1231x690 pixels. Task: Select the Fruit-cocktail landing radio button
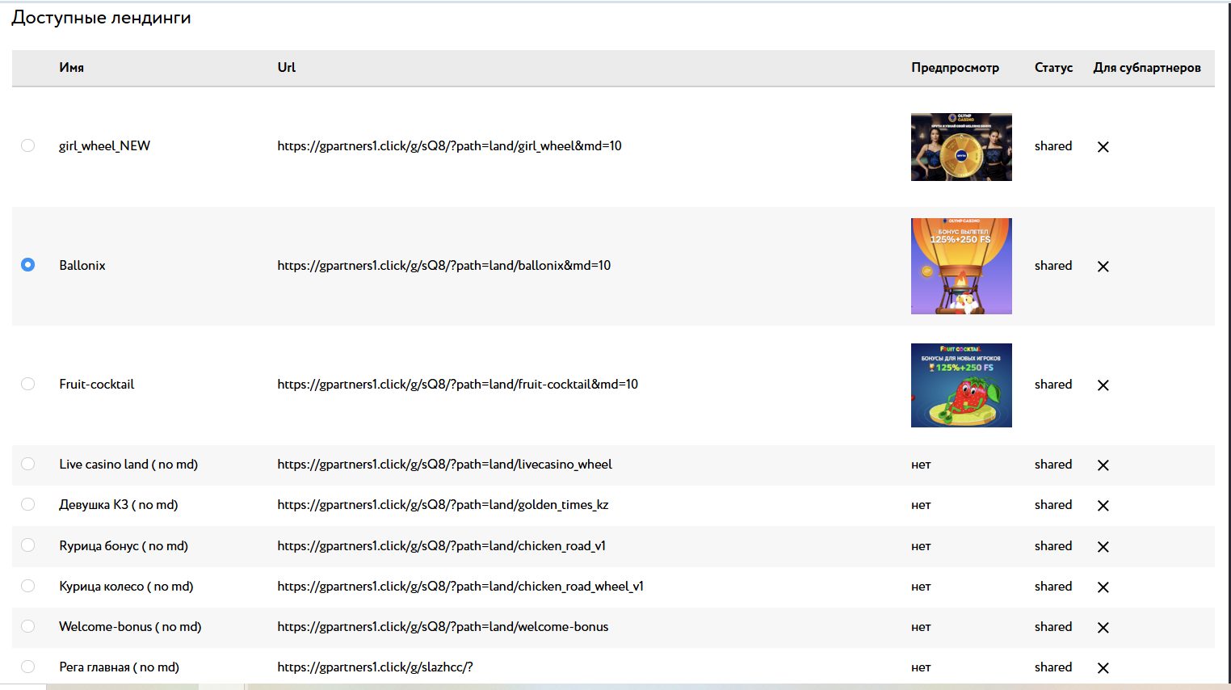tap(28, 384)
